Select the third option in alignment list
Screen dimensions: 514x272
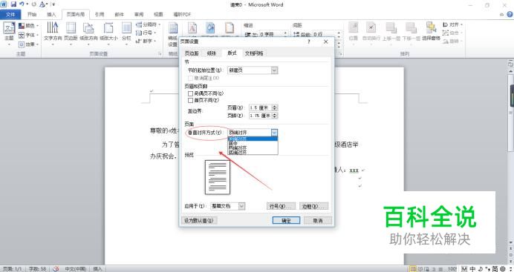click(253, 147)
